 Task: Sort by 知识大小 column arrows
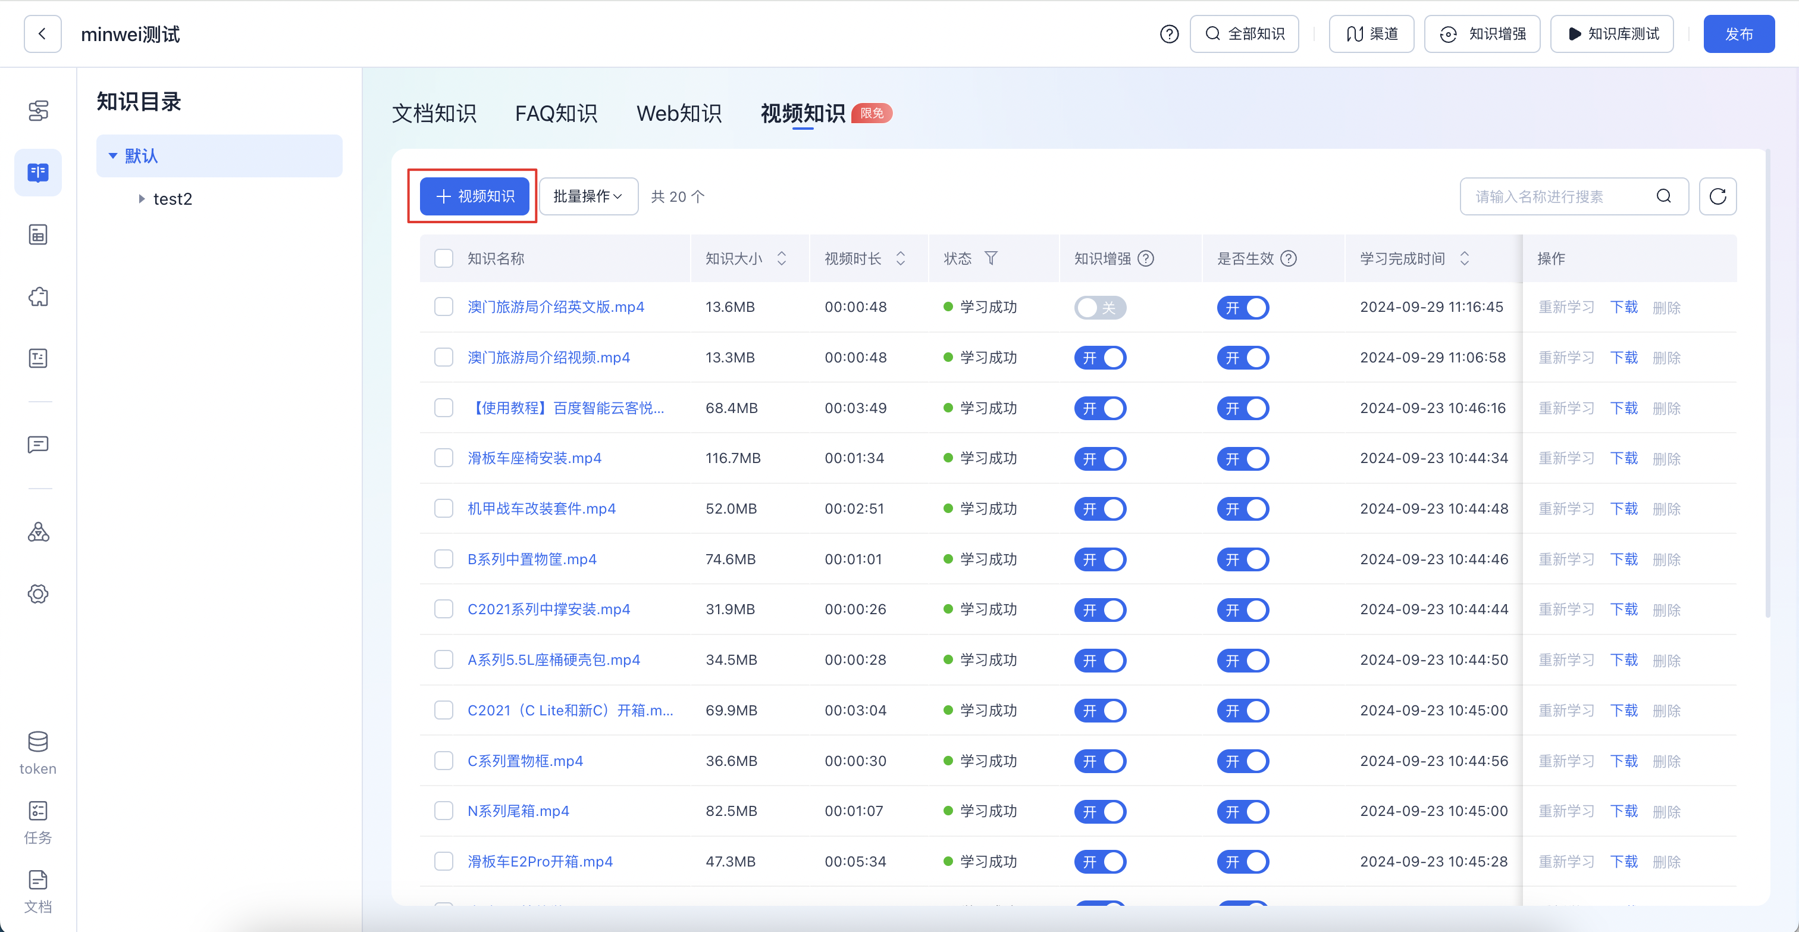(782, 258)
